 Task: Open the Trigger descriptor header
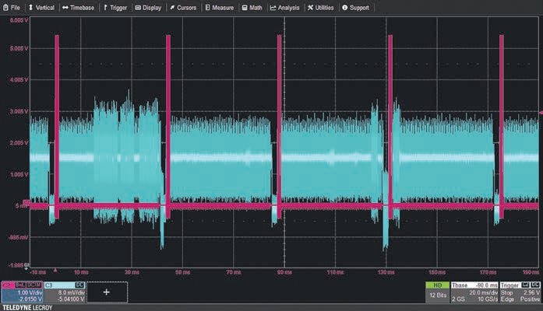click(x=510, y=285)
